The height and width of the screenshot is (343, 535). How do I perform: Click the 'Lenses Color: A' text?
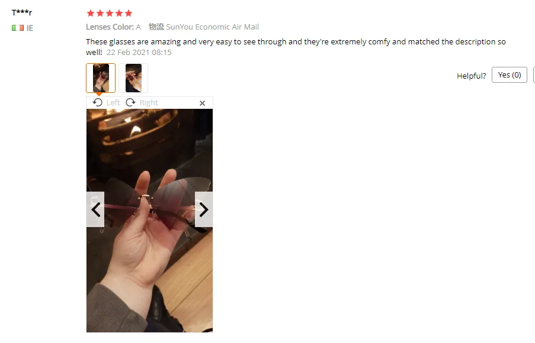pos(113,27)
